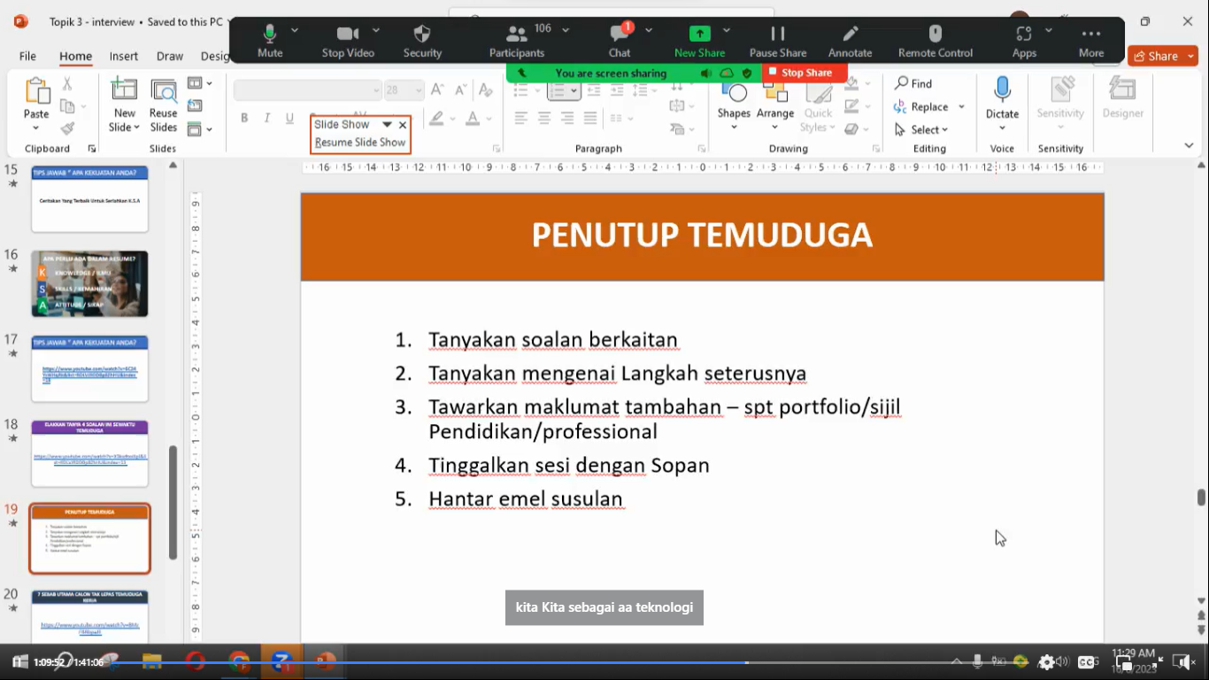Open the Zoom Participants panel

[517, 42]
